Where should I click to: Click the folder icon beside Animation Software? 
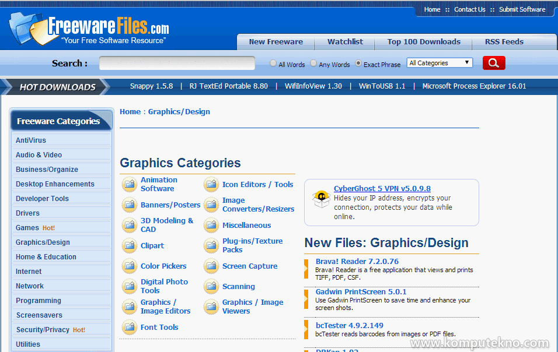pyautogui.click(x=130, y=184)
